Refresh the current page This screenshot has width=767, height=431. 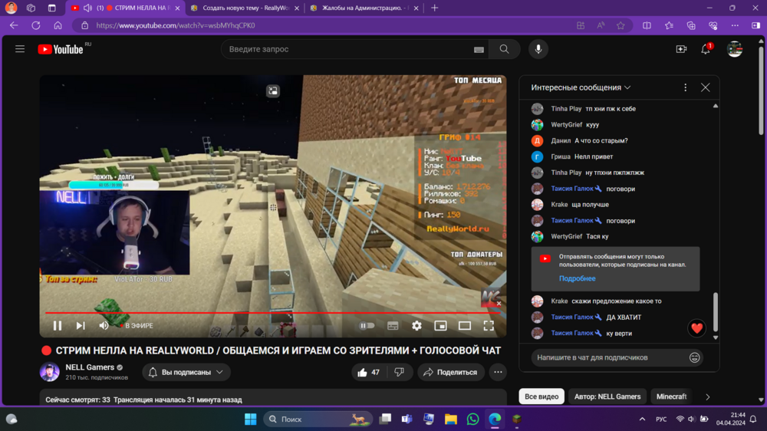click(x=36, y=25)
